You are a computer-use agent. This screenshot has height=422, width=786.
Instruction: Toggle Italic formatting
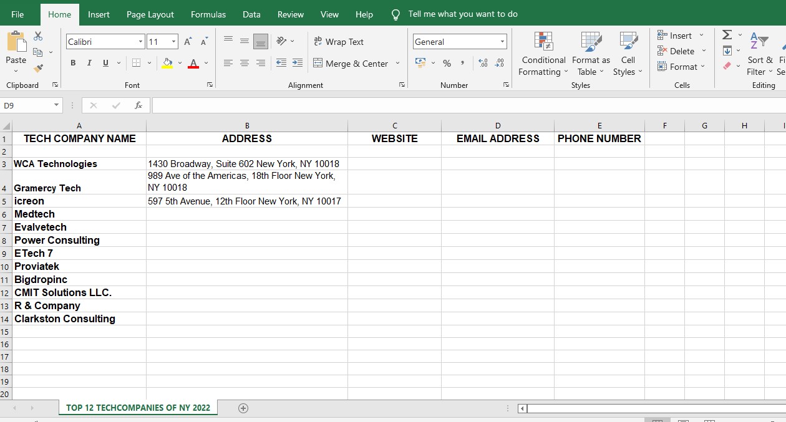pyautogui.click(x=89, y=63)
